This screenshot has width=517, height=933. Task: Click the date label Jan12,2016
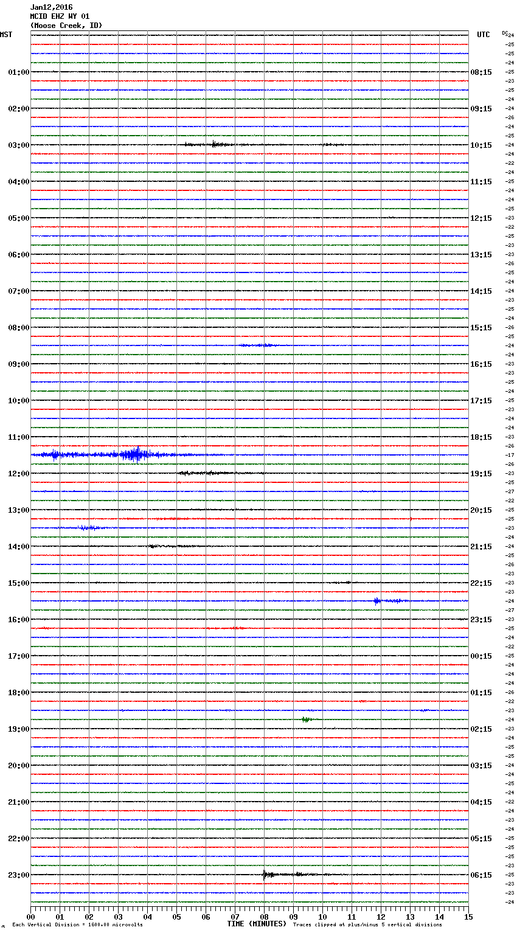click(51, 7)
